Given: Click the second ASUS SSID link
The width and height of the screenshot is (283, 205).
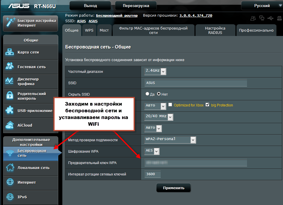Looking at the screenshot, I should point(93,21).
